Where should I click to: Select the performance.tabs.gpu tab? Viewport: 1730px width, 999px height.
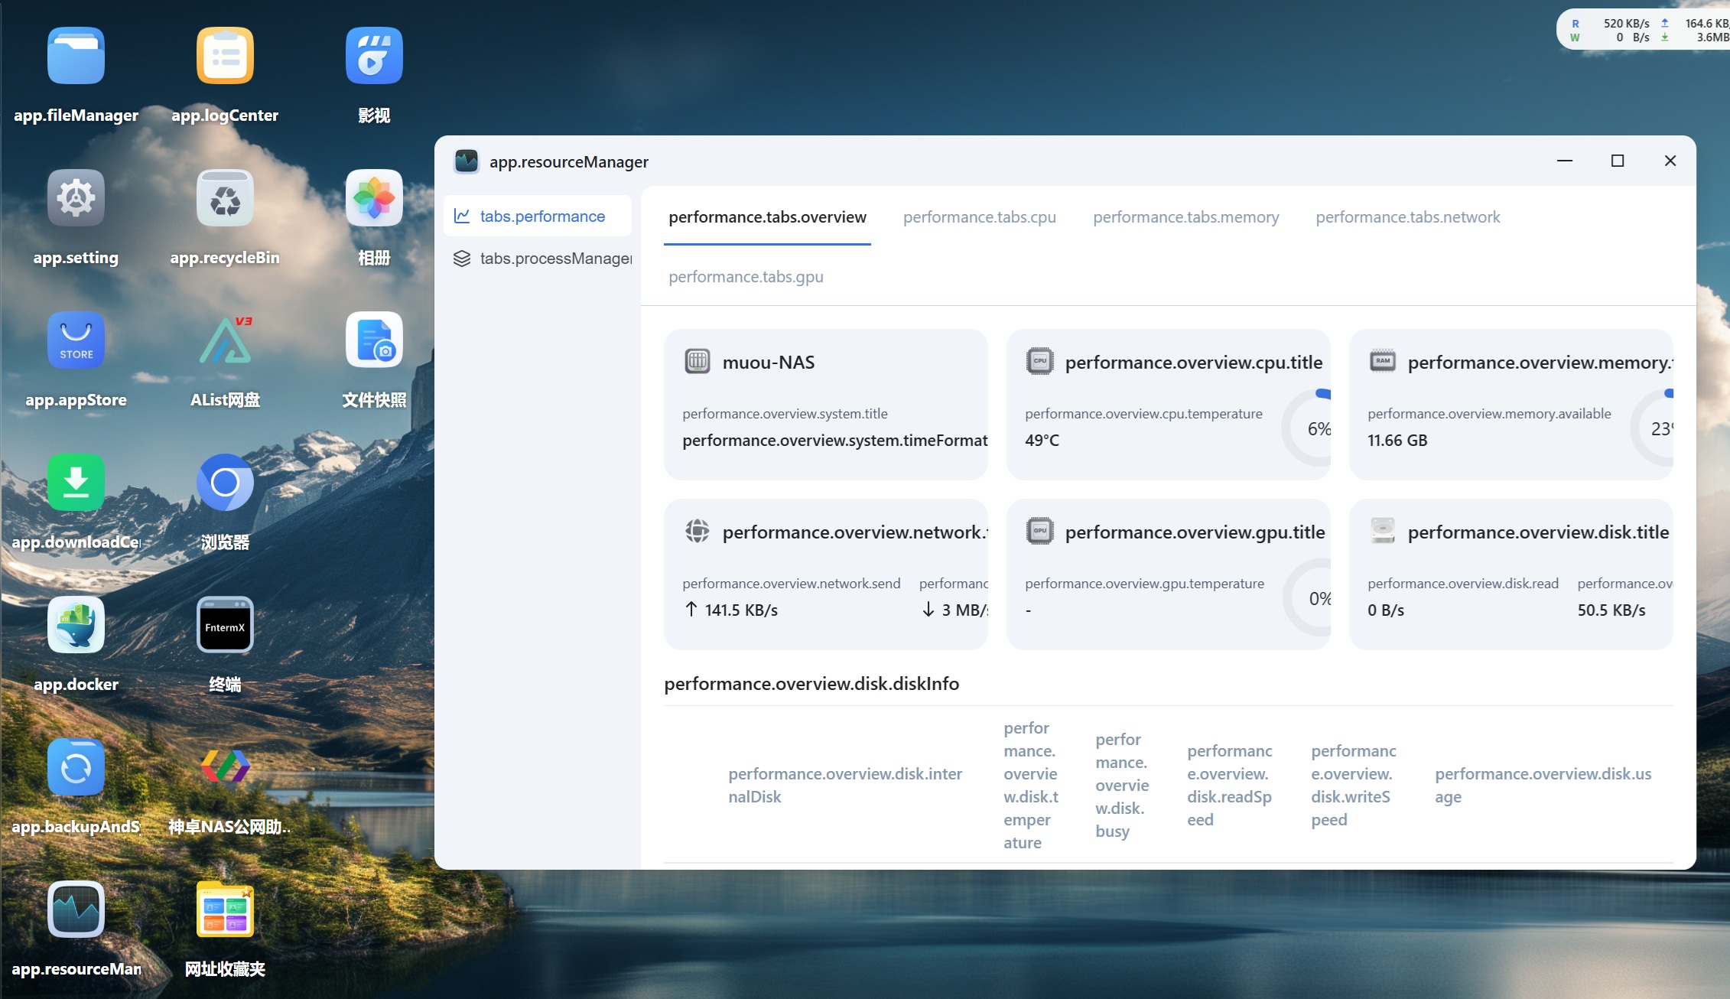pos(746,277)
